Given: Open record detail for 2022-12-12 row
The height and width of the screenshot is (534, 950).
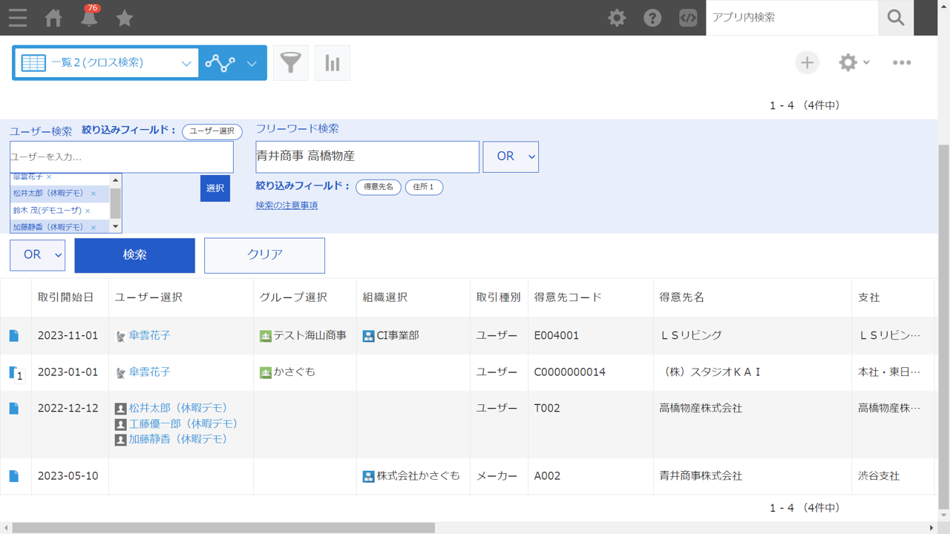Looking at the screenshot, I should [14, 409].
